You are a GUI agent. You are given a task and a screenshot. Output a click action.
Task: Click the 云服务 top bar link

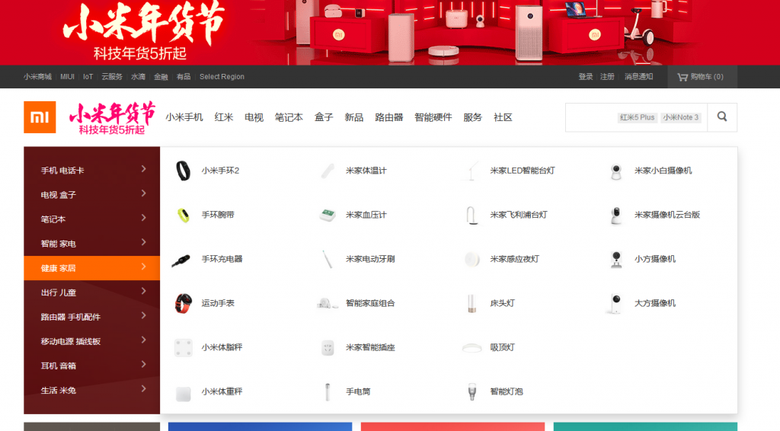[x=112, y=77]
